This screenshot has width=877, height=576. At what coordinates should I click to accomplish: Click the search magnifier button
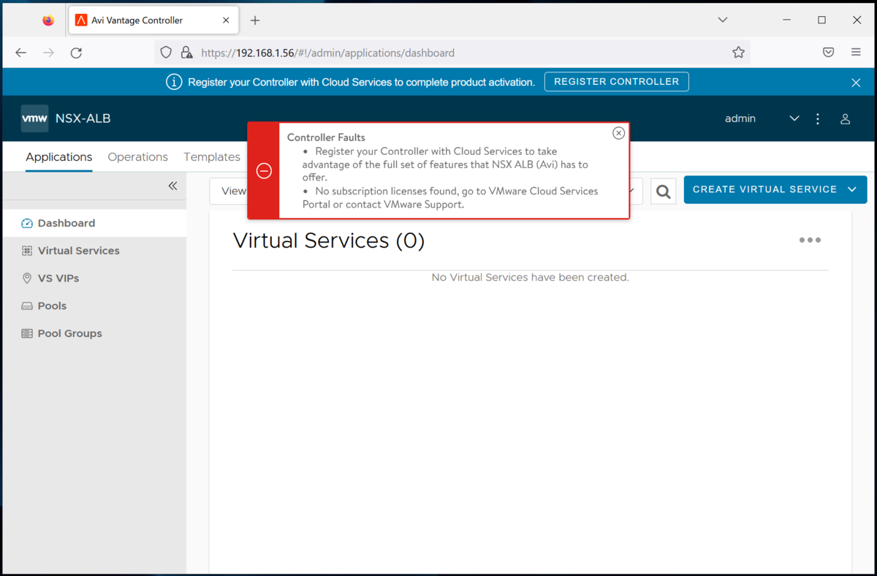[x=663, y=191]
